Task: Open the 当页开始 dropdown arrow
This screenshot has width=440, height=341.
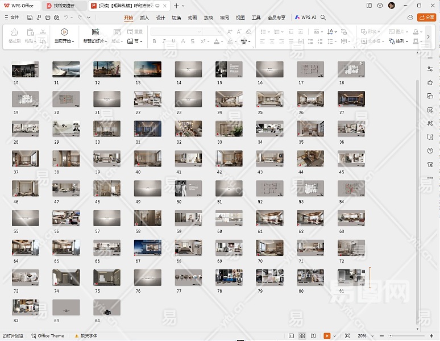Action: pos(72,41)
